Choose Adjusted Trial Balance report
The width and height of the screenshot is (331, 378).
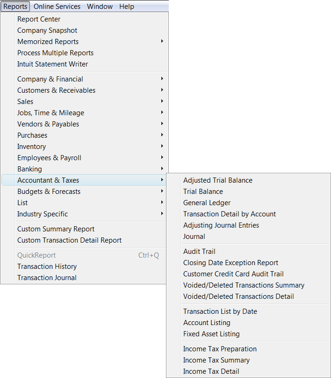217,180
